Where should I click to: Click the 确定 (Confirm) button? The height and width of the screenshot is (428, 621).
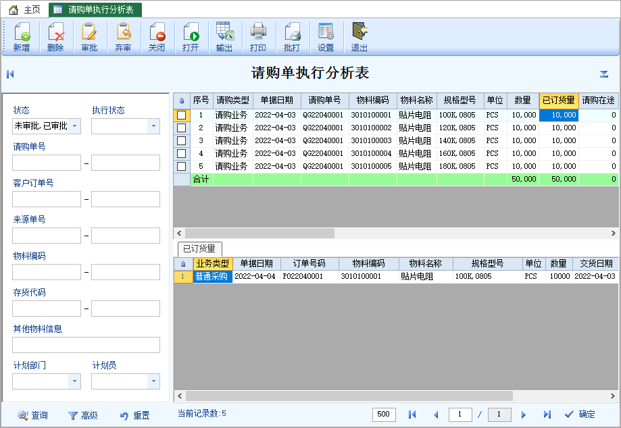580,414
